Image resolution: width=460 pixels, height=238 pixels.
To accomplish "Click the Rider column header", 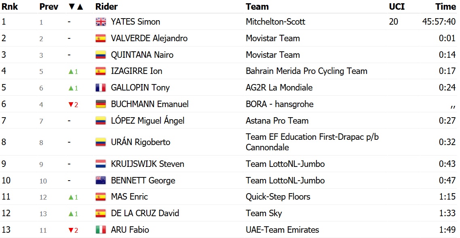I will click(x=106, y=6).
